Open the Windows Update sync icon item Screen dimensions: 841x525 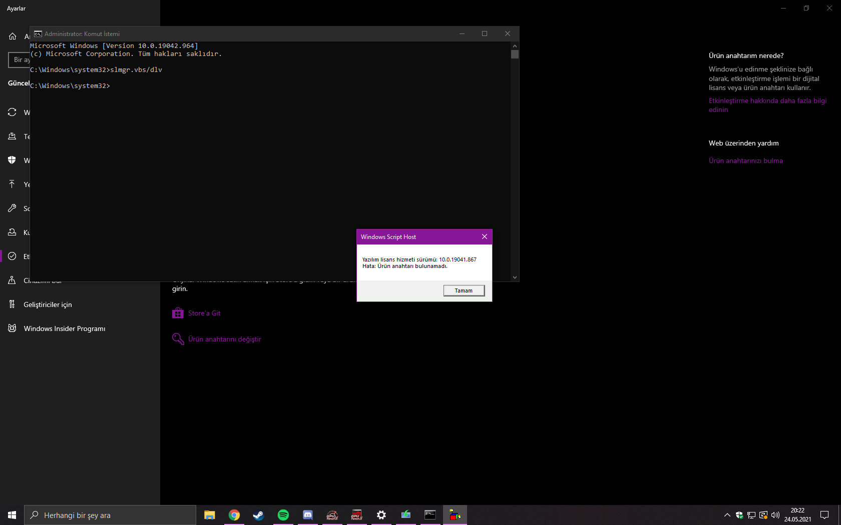coord(12,112)
